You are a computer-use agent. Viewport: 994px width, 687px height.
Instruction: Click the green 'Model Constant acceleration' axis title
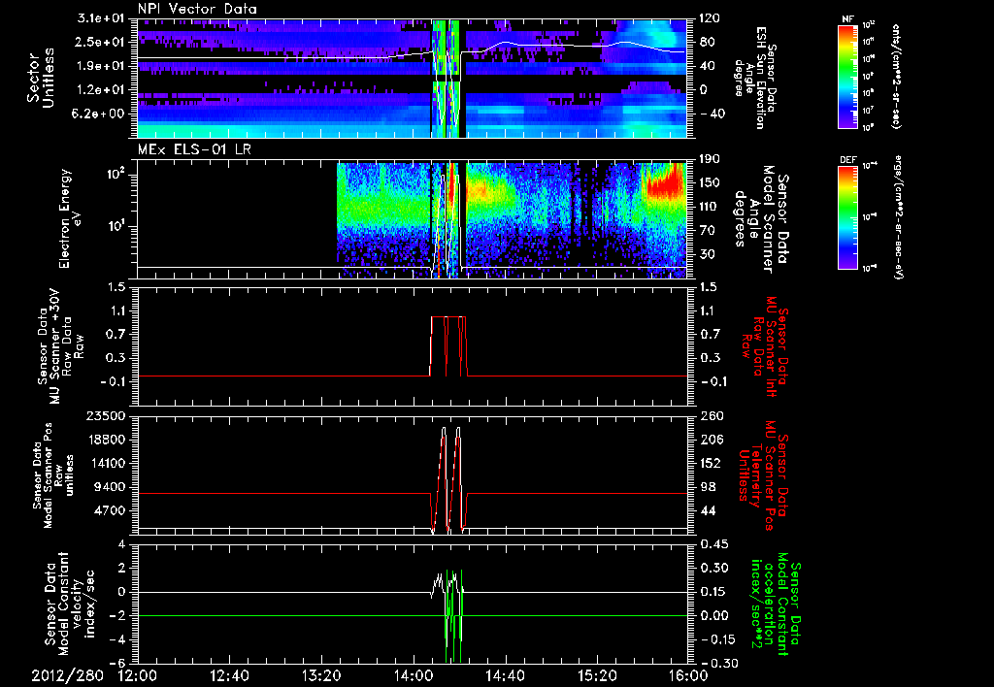point(776,604)
